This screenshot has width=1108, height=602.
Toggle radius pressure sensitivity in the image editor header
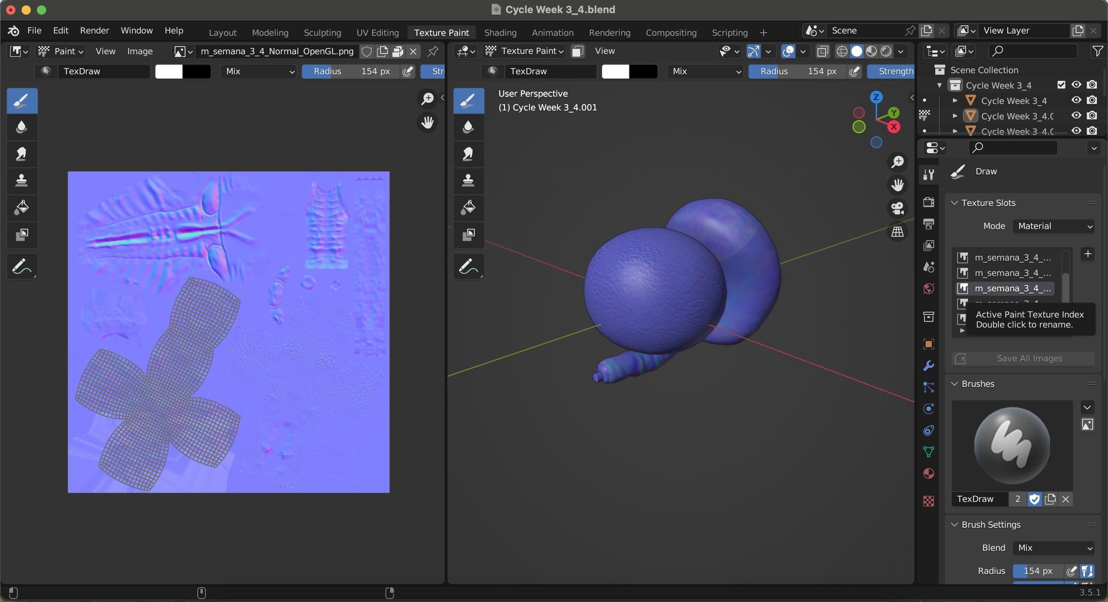(x=408, y=72)
